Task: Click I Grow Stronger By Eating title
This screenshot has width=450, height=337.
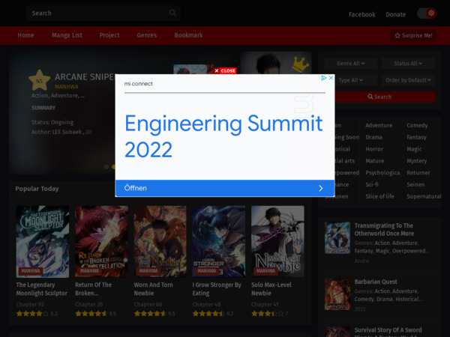Action: tap(217, 289)
